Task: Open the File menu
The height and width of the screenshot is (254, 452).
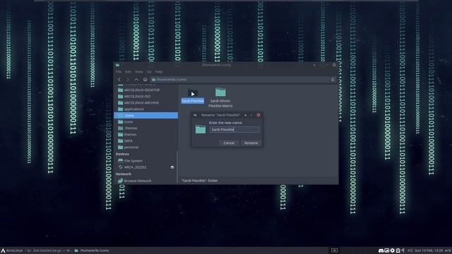Action: coord(119,72)
